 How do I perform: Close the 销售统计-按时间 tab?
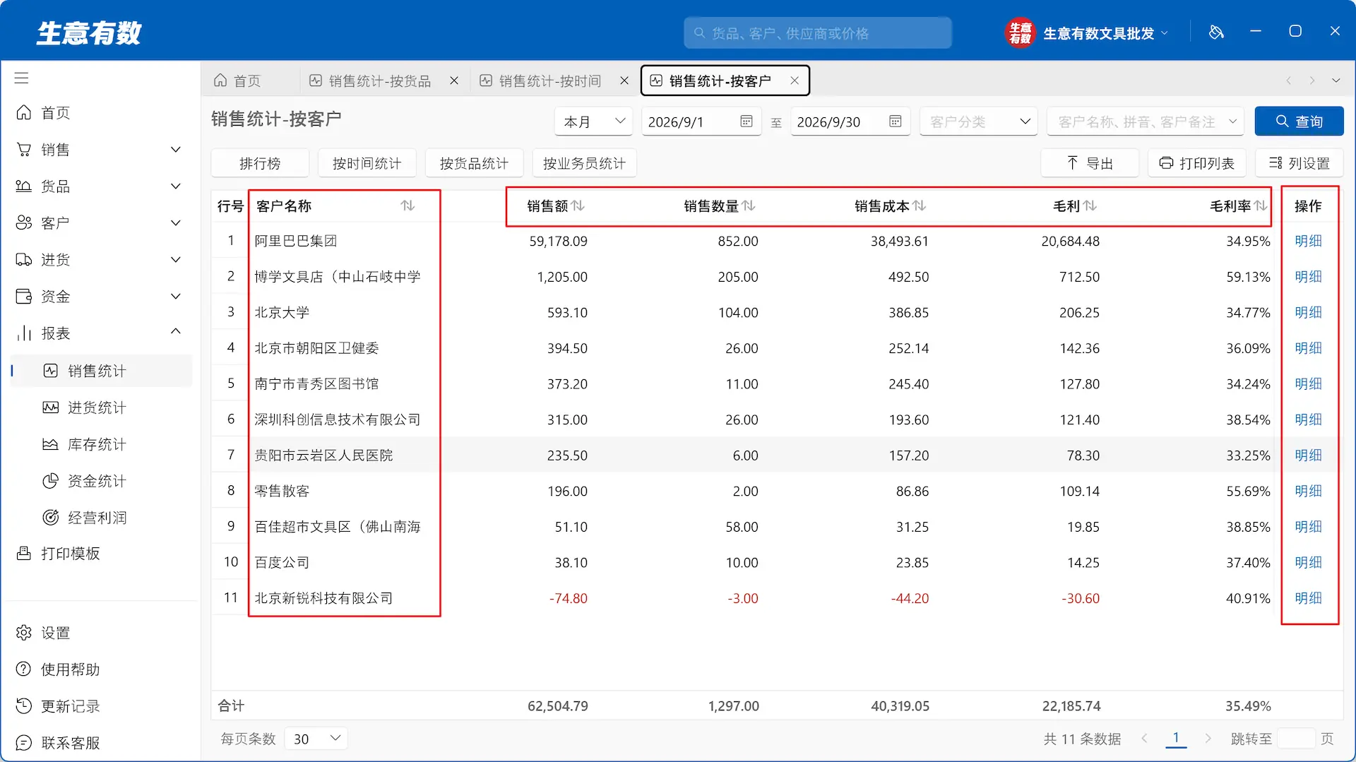(624, 81)
